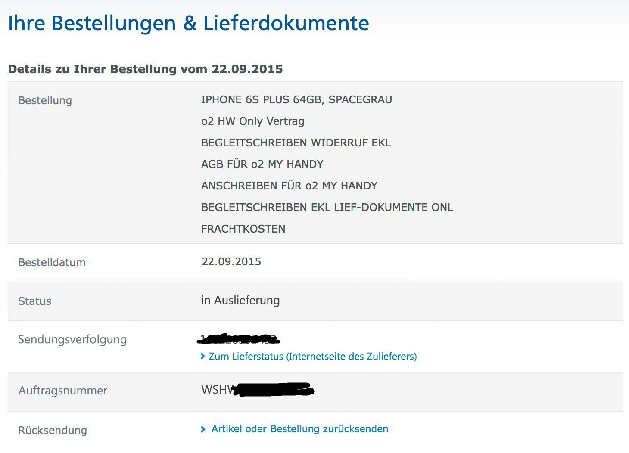
Task: Click ANSCHREIBEN FÜR o2 MY HANDY line
Action: coord(290,186)
